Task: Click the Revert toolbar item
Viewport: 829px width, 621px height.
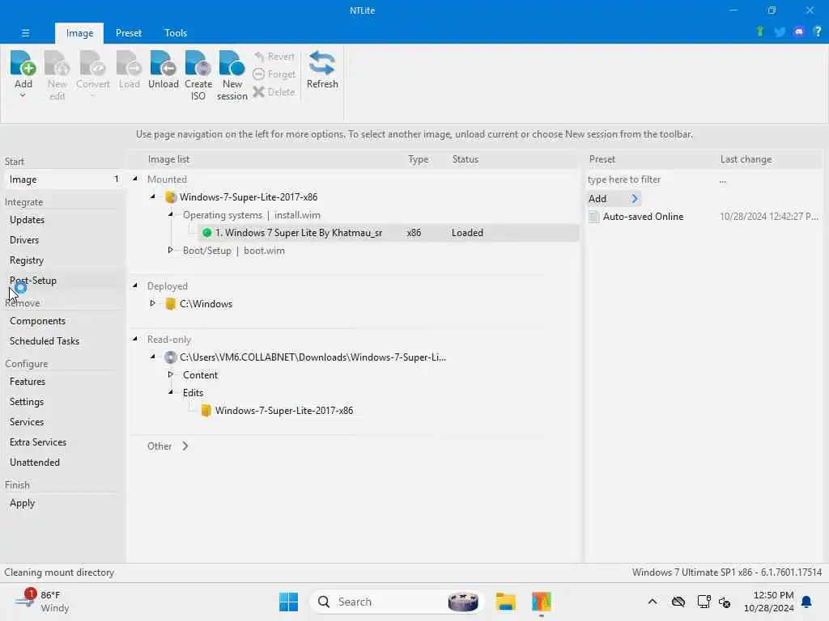Action: coord(274,57)
